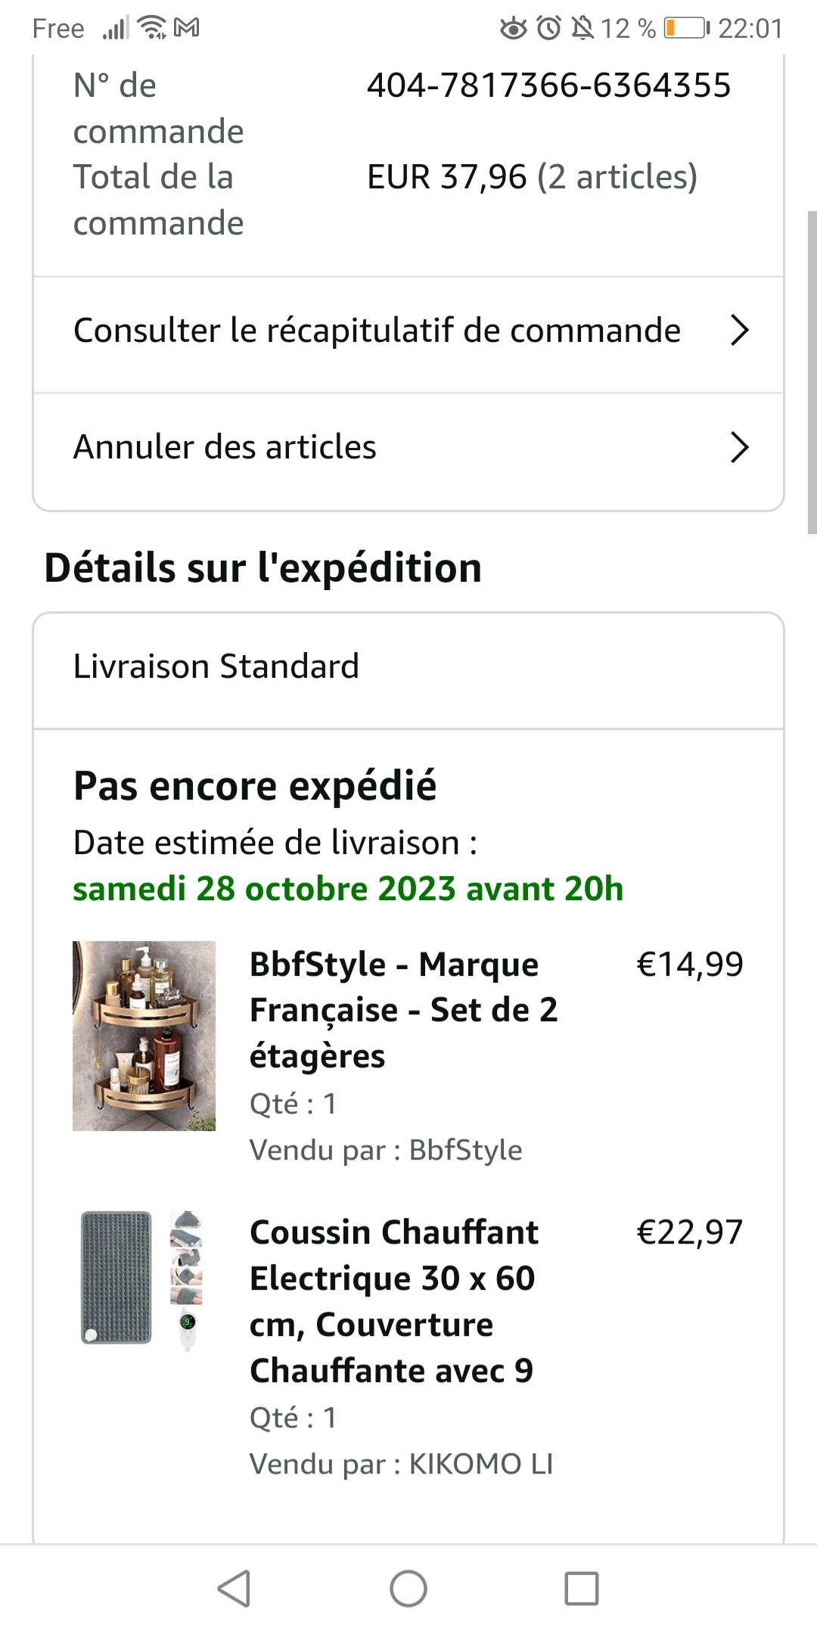This screenshot has height=1634, width=817.
Task: Tap the corner shelf product thumbnail
Action: [x=144, y=1036]
